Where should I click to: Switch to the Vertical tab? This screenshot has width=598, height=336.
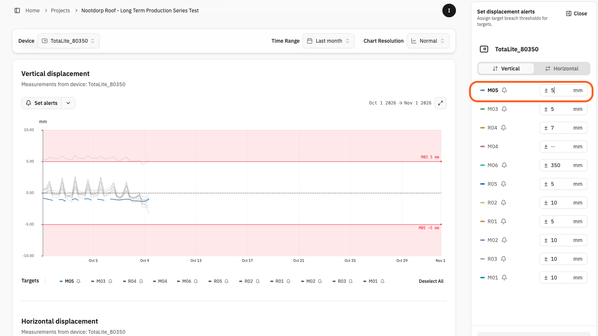point(506,69)
